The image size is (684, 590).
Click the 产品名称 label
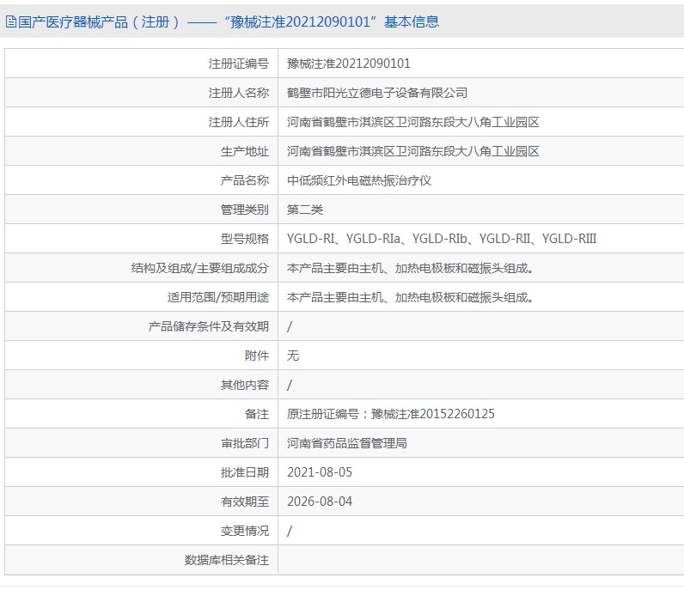click(245, 180)
